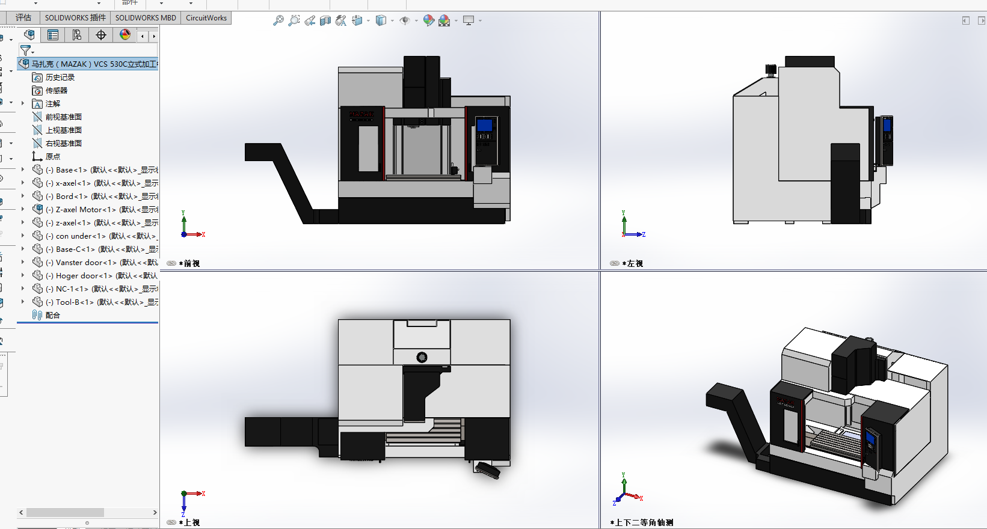Open Edit Appearance color ball icon

428,20
